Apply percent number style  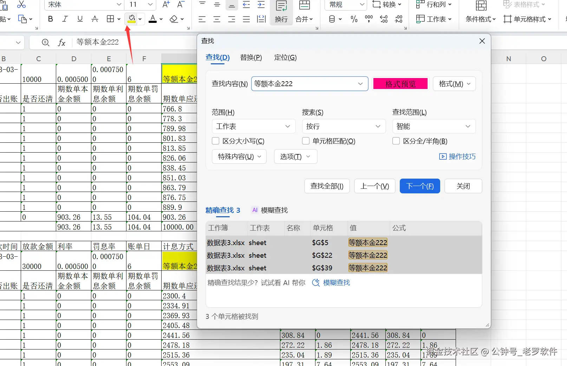pyautogui.click(x=354, y=19)
